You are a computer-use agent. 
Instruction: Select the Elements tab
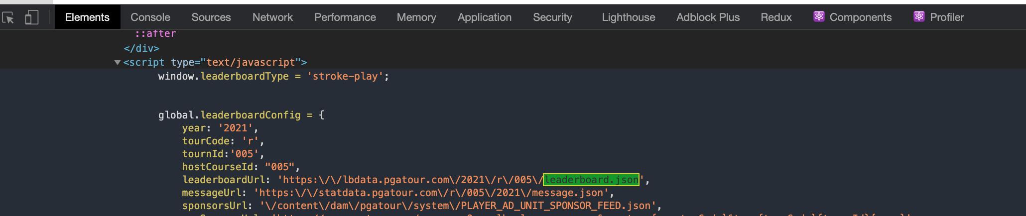click(x=87, y=17)
